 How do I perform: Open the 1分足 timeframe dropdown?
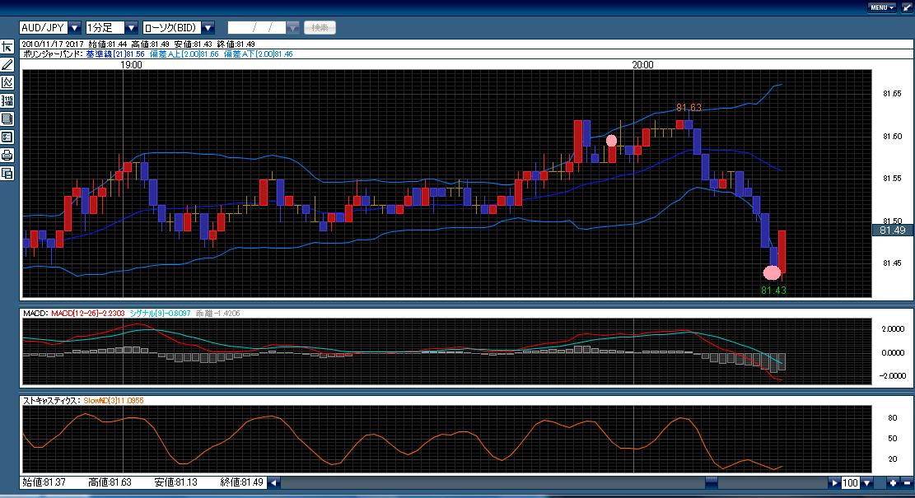click(131, 27)
